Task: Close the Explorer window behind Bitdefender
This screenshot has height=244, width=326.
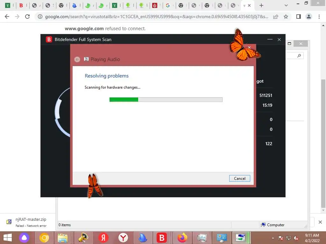Action: pos(301,44)
